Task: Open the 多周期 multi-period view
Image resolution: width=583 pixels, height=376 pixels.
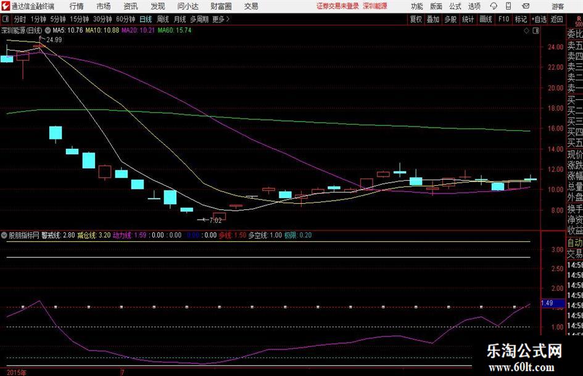Action: (199, 19)
